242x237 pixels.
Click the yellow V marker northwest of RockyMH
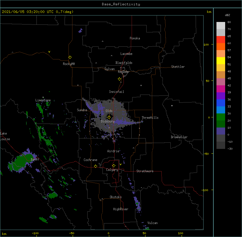[49, 52]
